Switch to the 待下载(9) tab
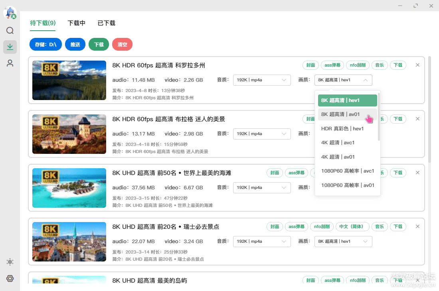The image size is (439, 291). click(x=43, y=23)
